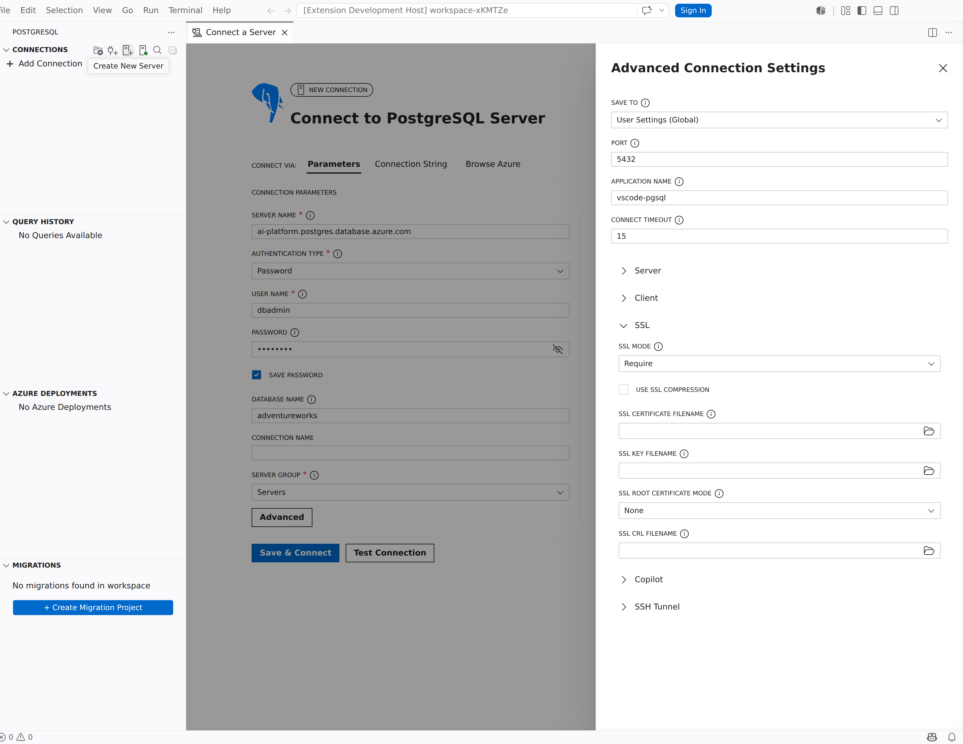Toggle primary side bar layout icon

click(862, 11)
